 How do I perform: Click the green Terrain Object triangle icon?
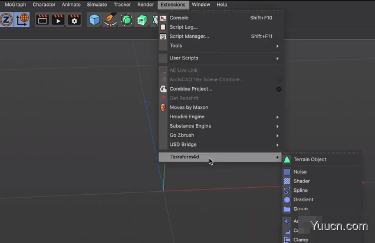[x=287, y=159]
